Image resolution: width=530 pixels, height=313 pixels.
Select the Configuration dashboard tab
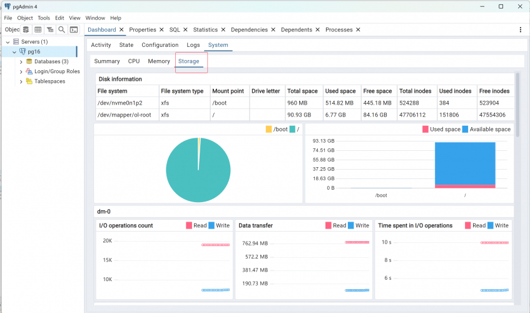(x=160, y=45)
